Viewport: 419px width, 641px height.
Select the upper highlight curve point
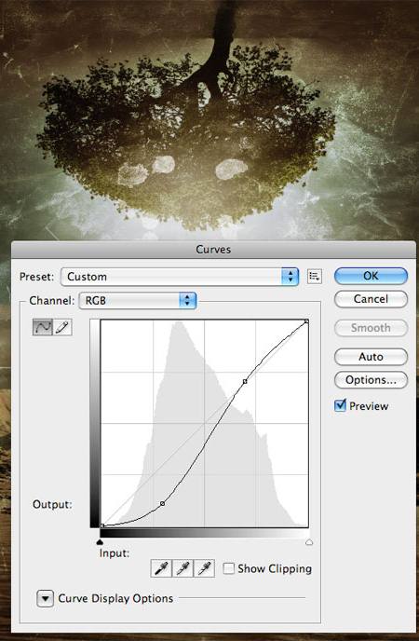coord(245,381)
